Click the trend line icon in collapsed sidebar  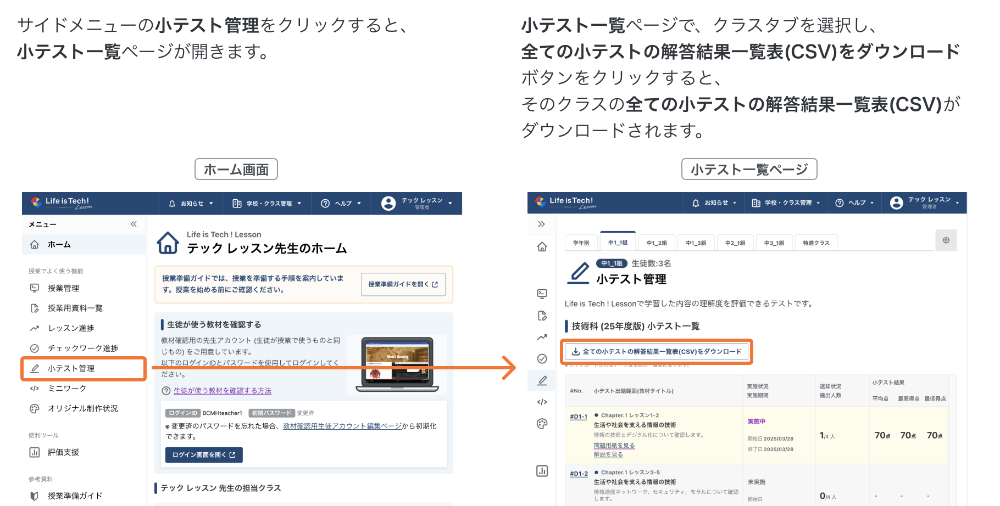click(x=542, y=337)
